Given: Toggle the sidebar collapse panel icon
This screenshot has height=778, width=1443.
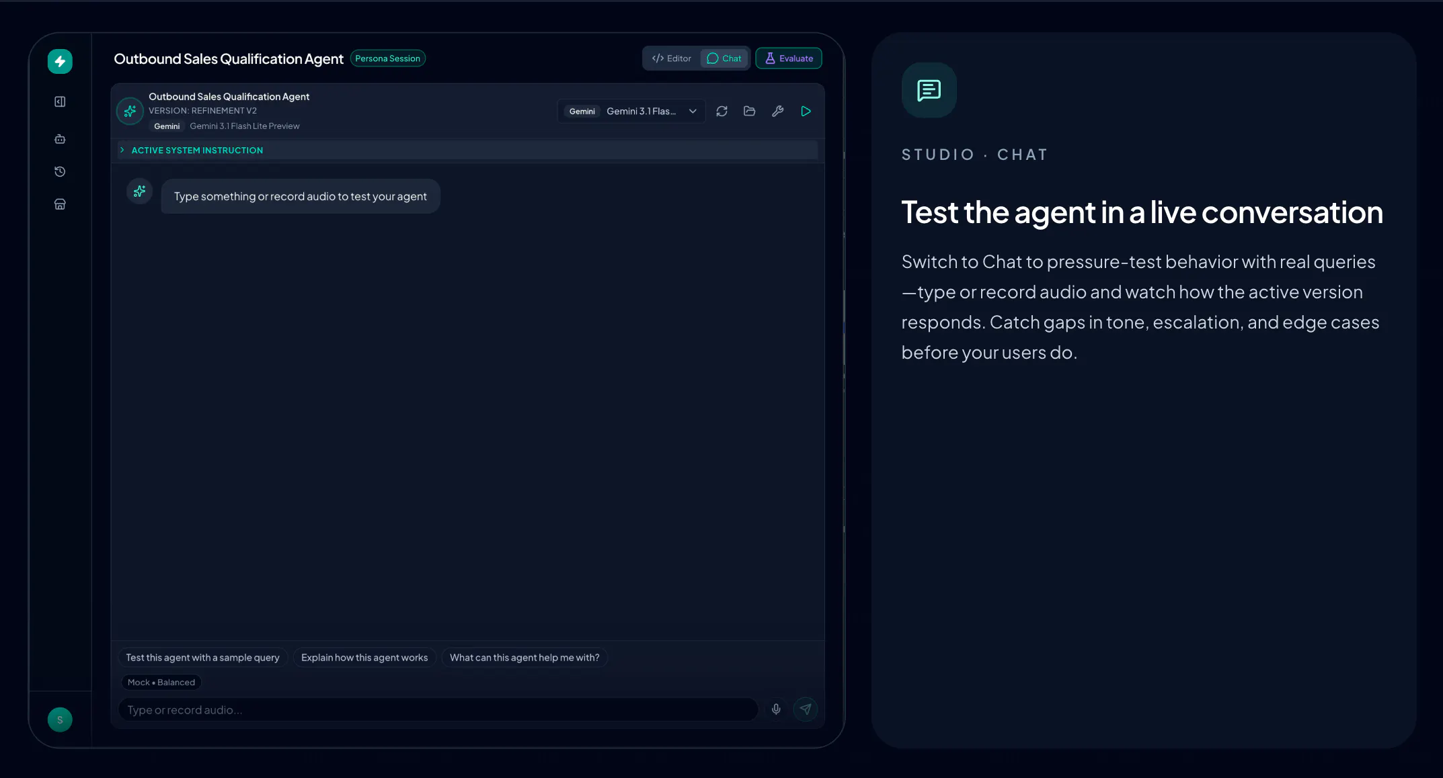Looking at the screenshot, I should pyautogui.click(x=60, y=101).
